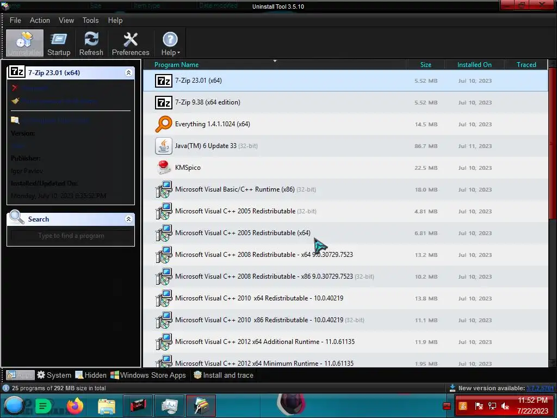
Task: Switch to the Windows Store Apps tab
Action: [x=148, y=375]
